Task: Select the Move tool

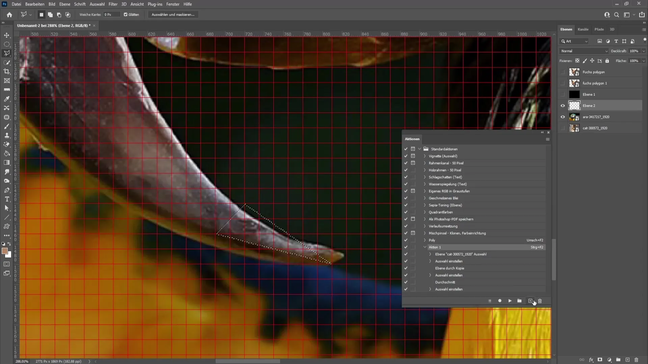Action: click(6, 35)
